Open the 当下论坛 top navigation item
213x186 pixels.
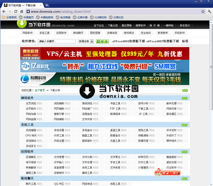[99, 25]
